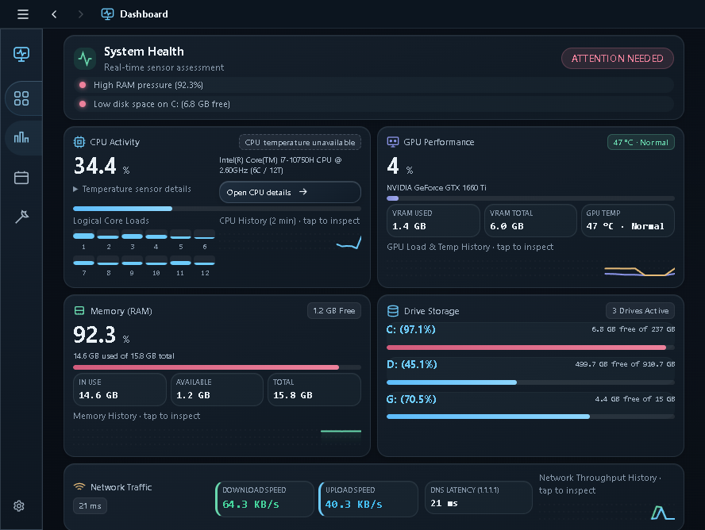Screen dimensions: 705x530
Task: Click the C: (97.1%) drive label
Action: (x=411, y=329)
